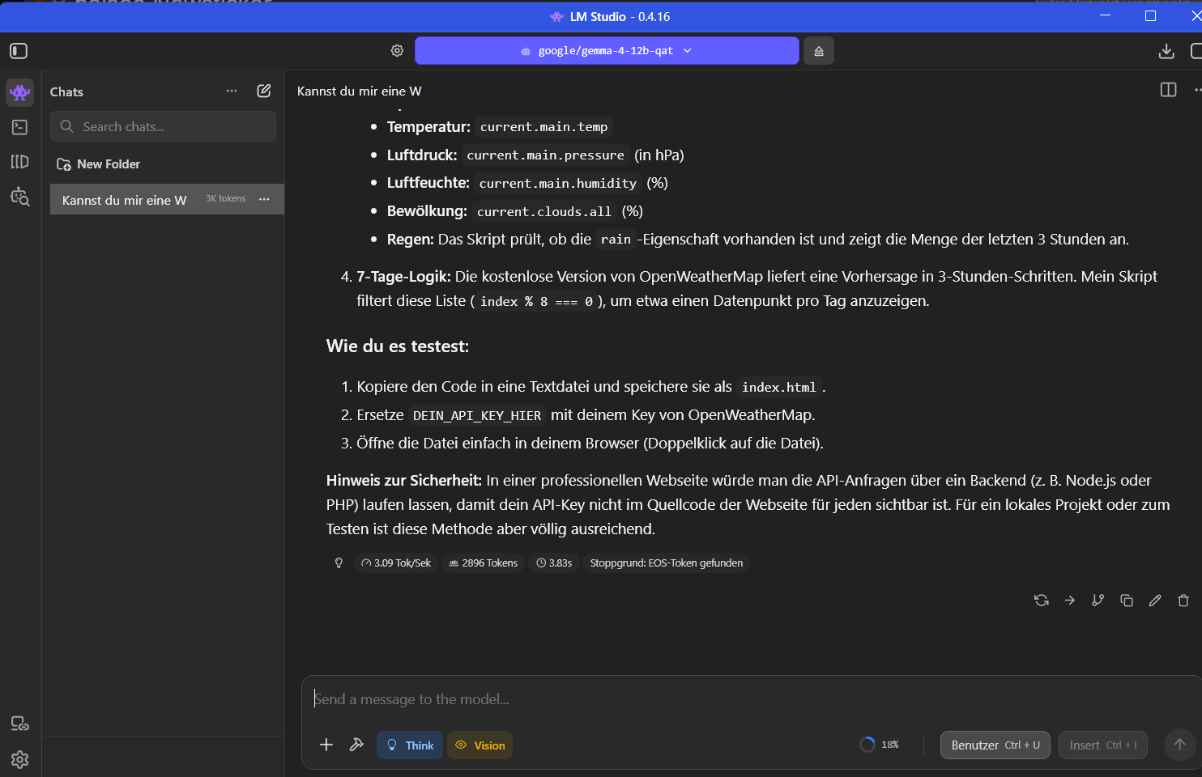Click the chat title Kannst du mir eine W
Viewport: 1202px width, 777px height.
[x=360, y=91]
